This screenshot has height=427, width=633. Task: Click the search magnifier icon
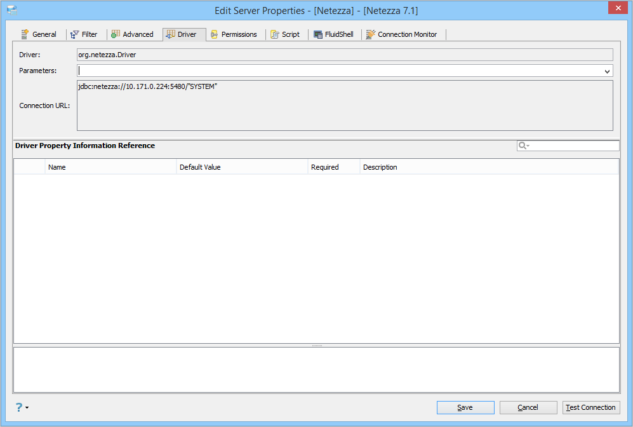pos(522,146)
